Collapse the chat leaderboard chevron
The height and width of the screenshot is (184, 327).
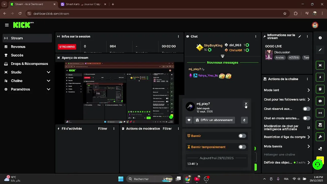coord(223,56)
